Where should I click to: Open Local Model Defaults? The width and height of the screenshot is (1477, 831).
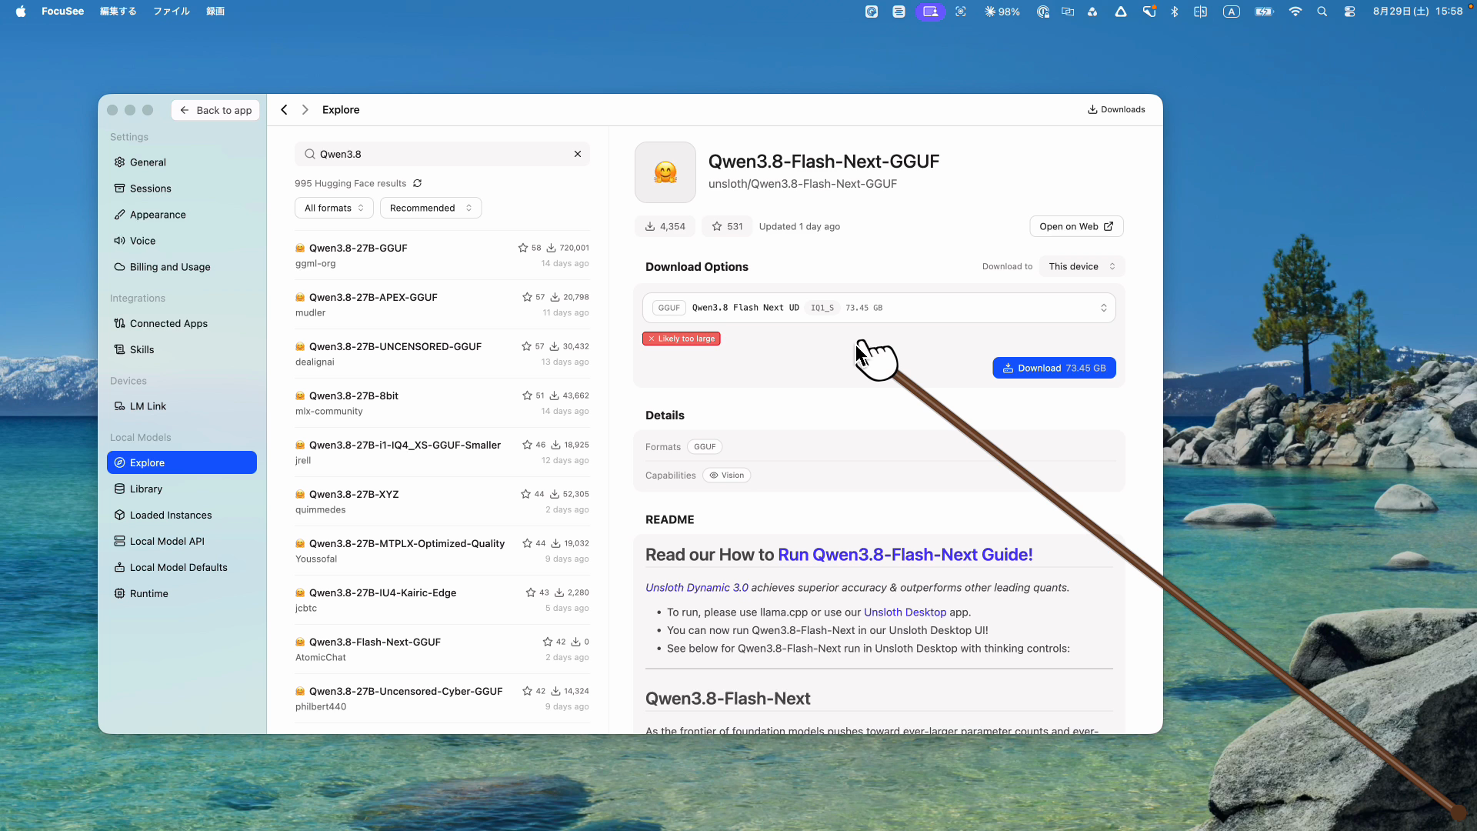point(182,567)
